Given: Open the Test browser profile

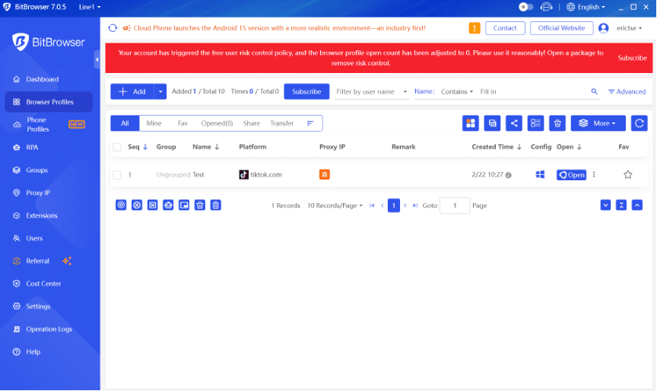Looking at the screenshot, I should [571, 175].
